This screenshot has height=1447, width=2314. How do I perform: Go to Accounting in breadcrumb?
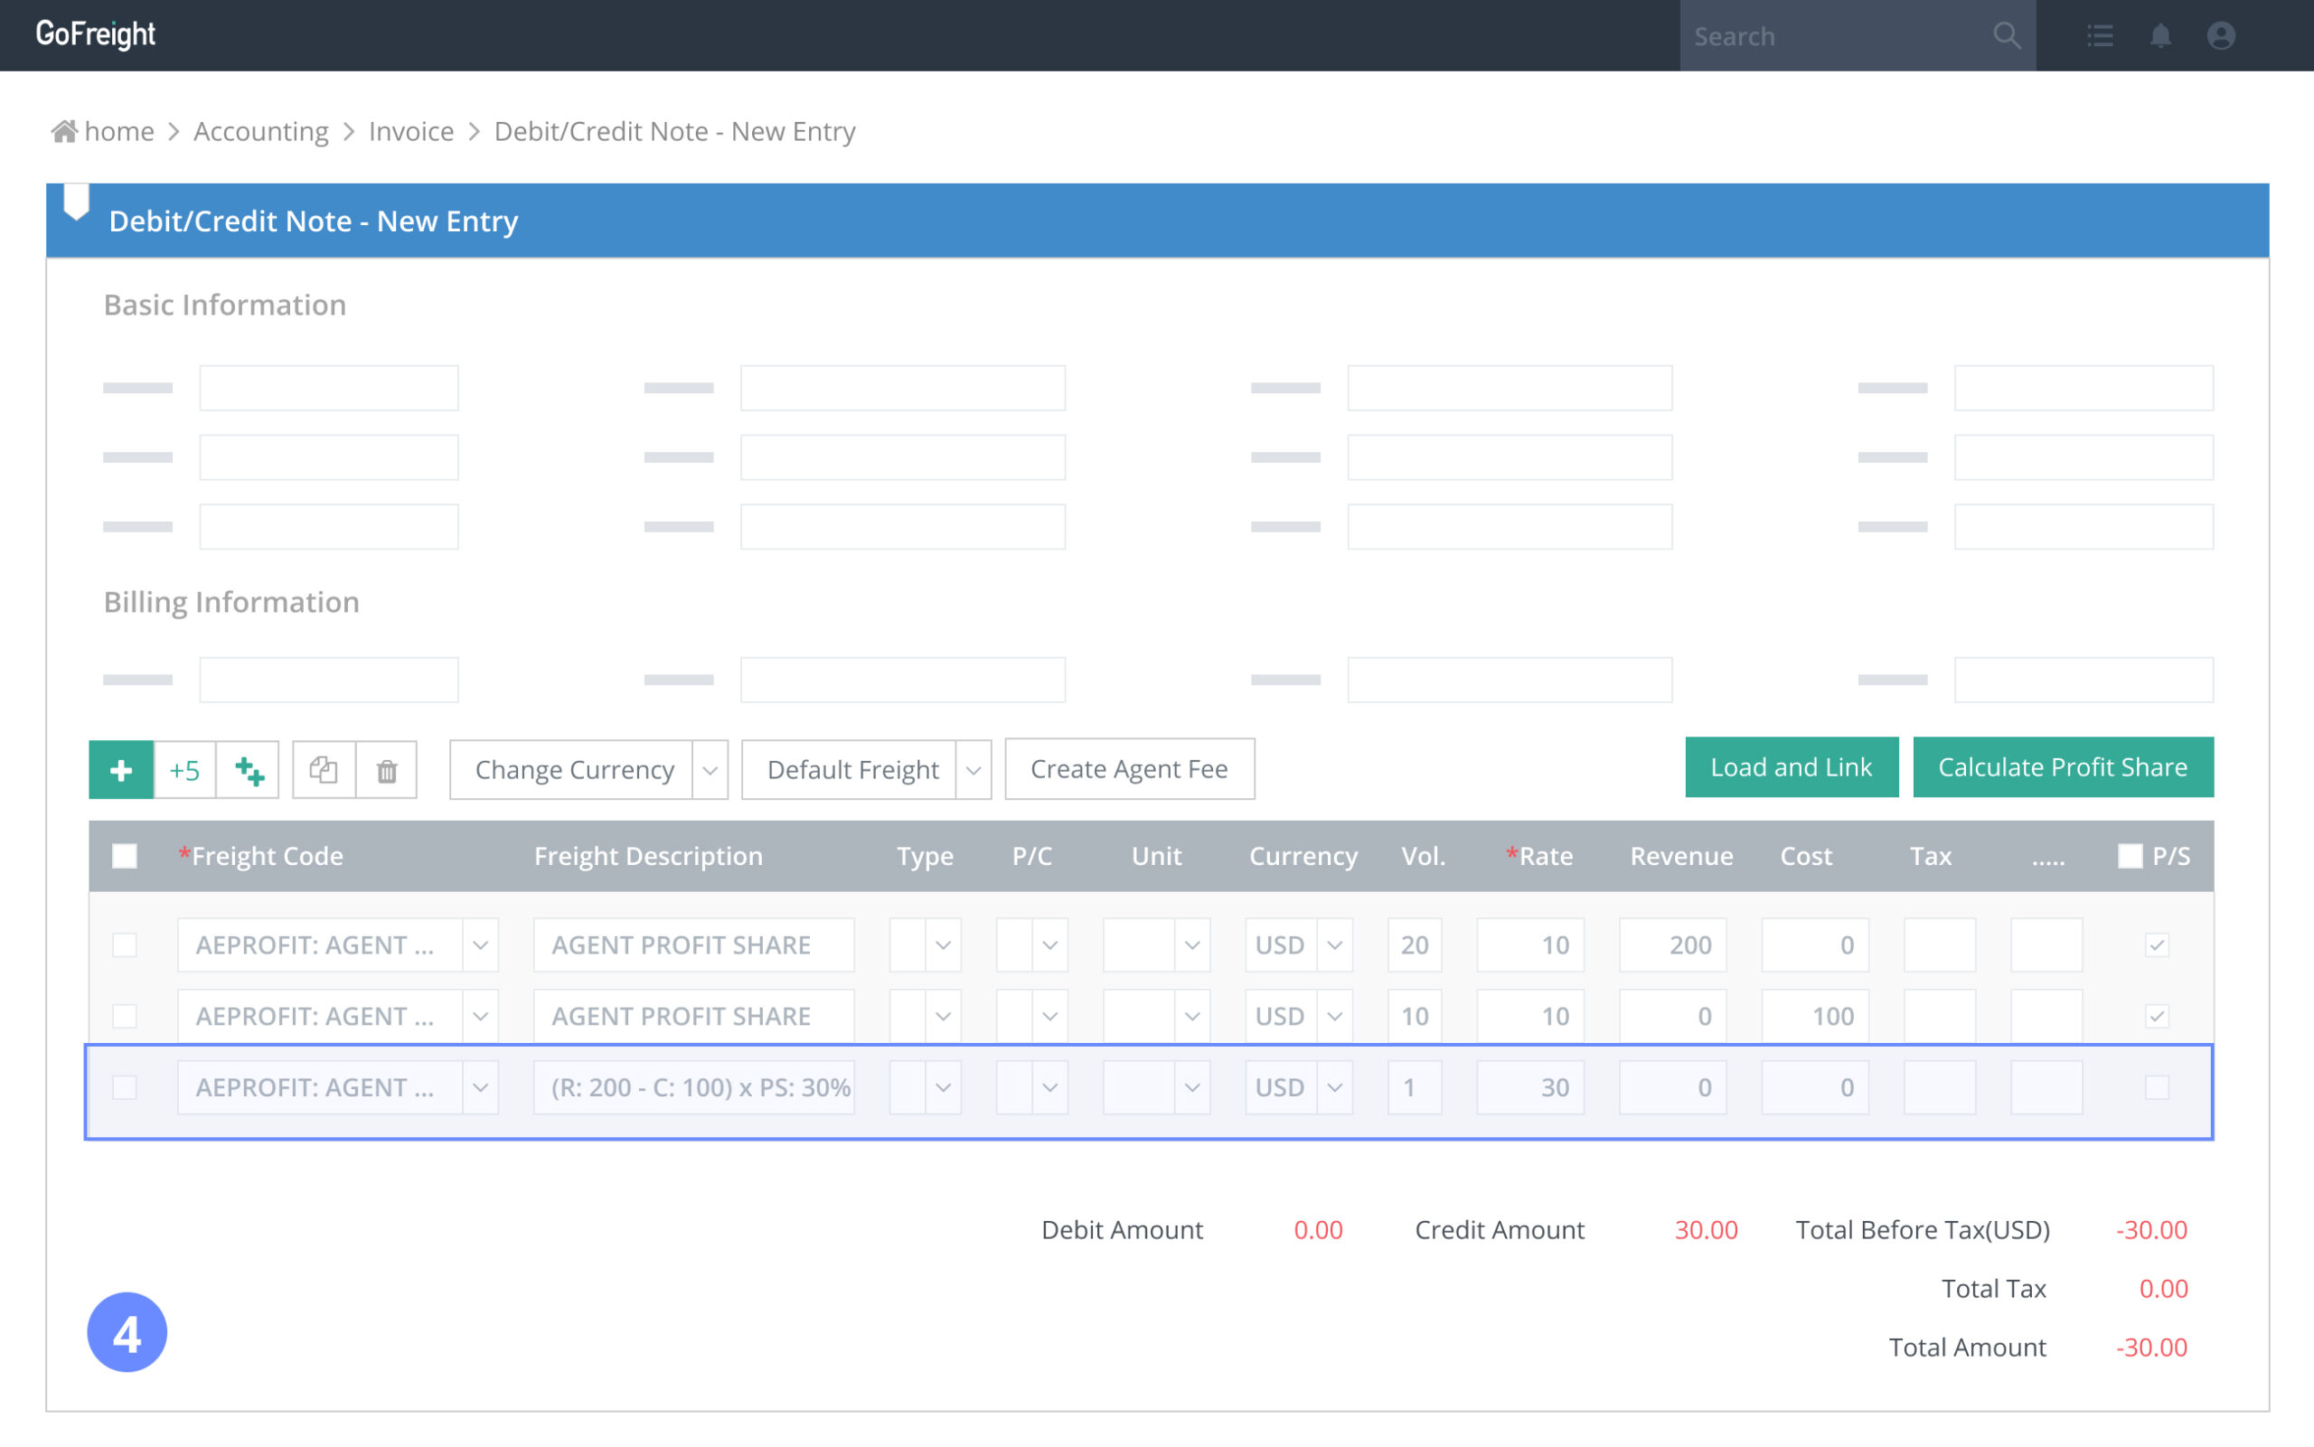260,131
